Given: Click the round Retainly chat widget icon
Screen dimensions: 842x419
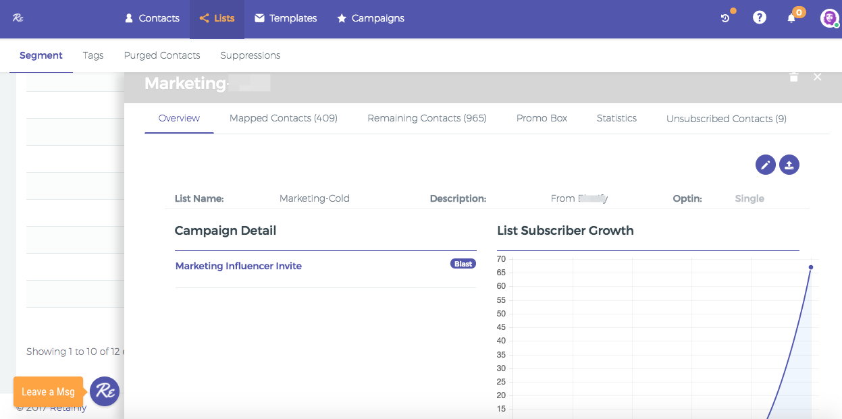Looking at the screenshot, I should click(x=105, y=391).
